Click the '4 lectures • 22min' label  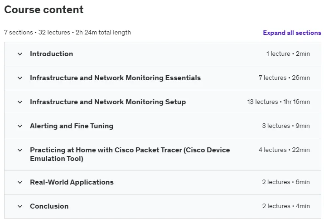(284, 150)
